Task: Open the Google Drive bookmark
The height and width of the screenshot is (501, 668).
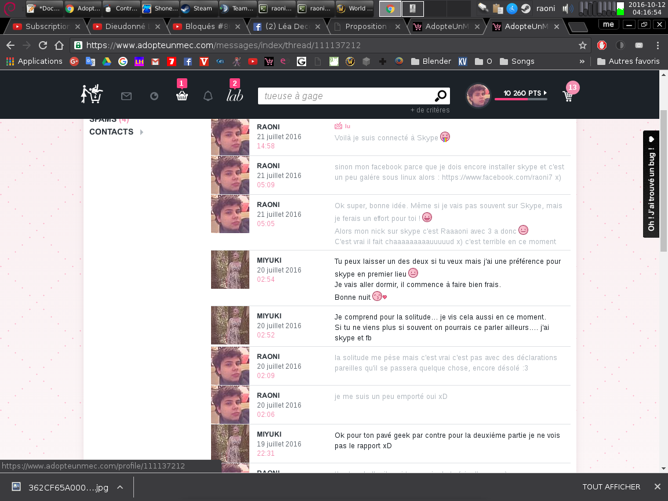Action: point(107,61)
